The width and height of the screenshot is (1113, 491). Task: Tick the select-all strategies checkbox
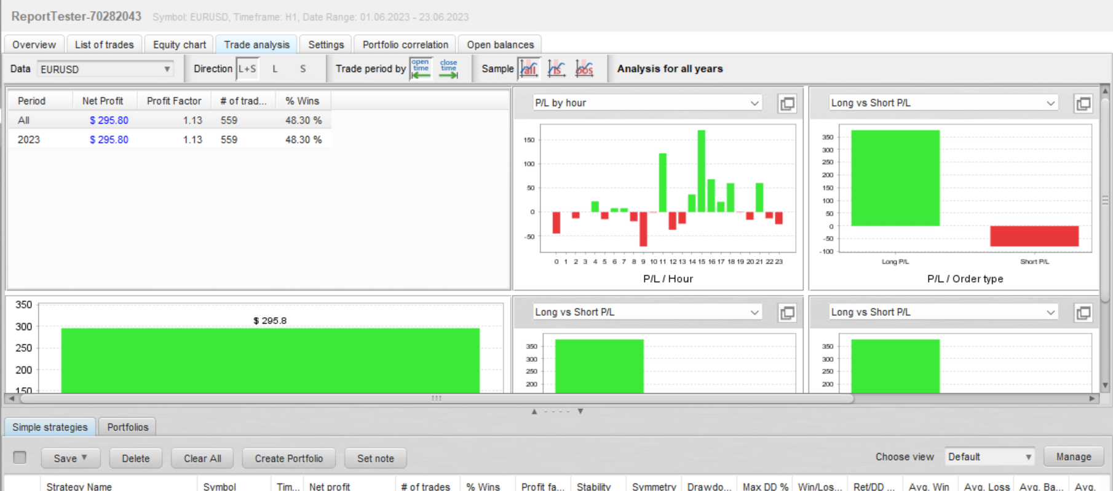coord(20,457)
